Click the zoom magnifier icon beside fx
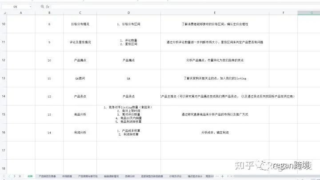The image size is (320, 180). pos(42,7)
